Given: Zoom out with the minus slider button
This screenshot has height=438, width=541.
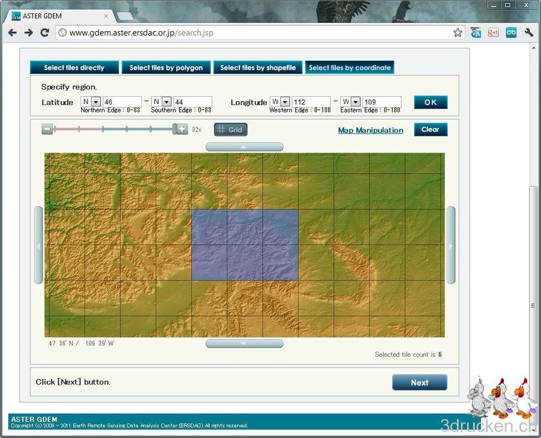Looking at the screenshot, I should coord(47,129).
